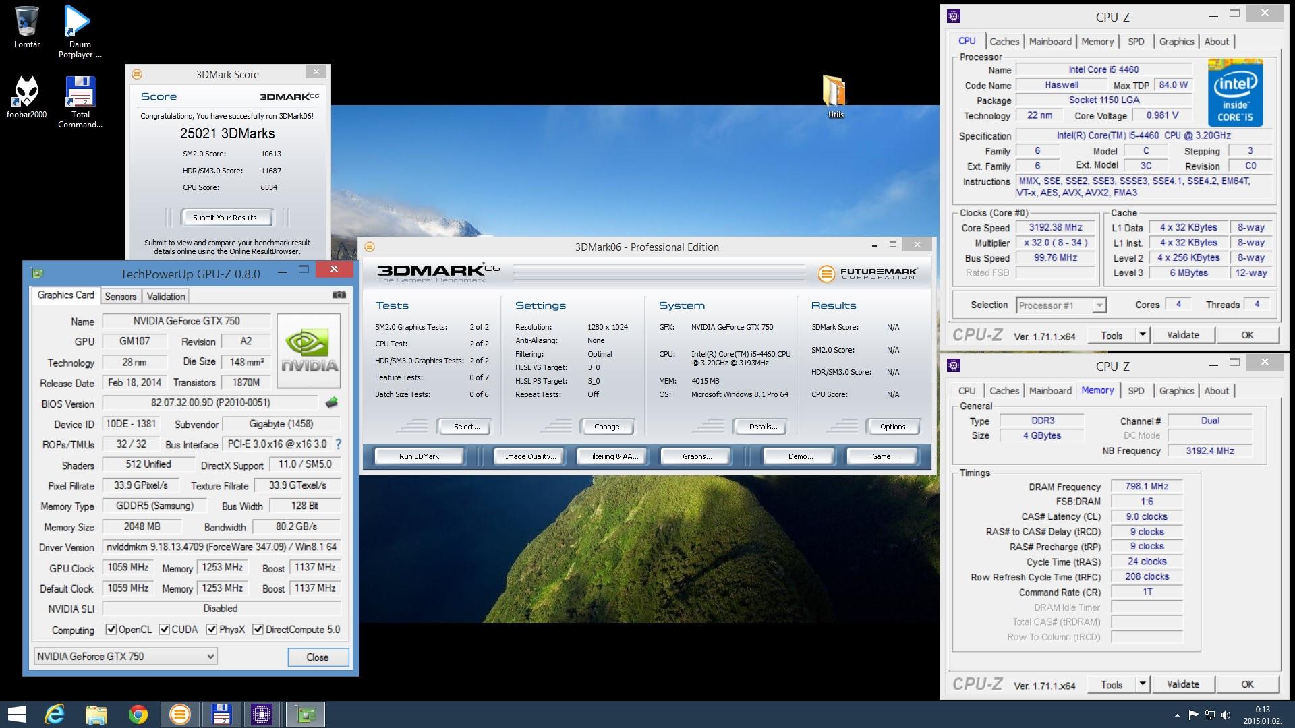
Task: Click the BIOS save chip icon in GPU-Z
Action: (x=331, y=403)
